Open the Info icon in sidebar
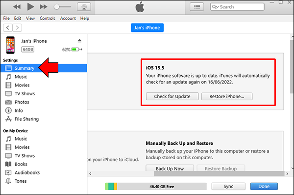 coord(8,111)
